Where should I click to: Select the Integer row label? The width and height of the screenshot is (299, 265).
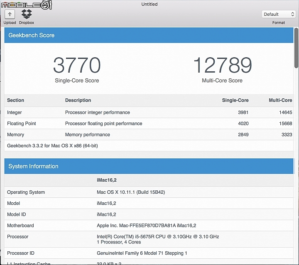tap(14, 112)
